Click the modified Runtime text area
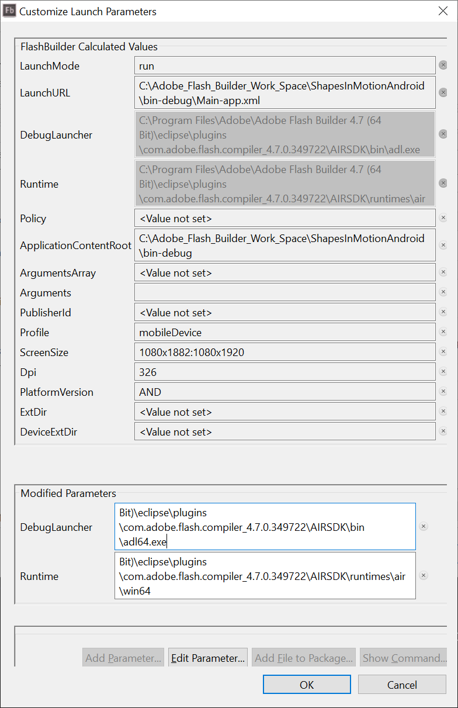The height and width of the screenshot is (708, 458). pyautogui.click(x=265, y=575)
